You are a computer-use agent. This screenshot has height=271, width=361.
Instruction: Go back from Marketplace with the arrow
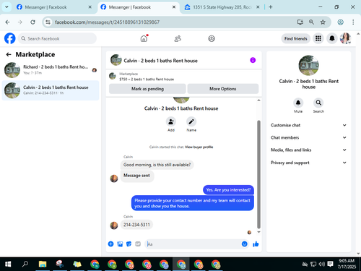pos(9,54)
